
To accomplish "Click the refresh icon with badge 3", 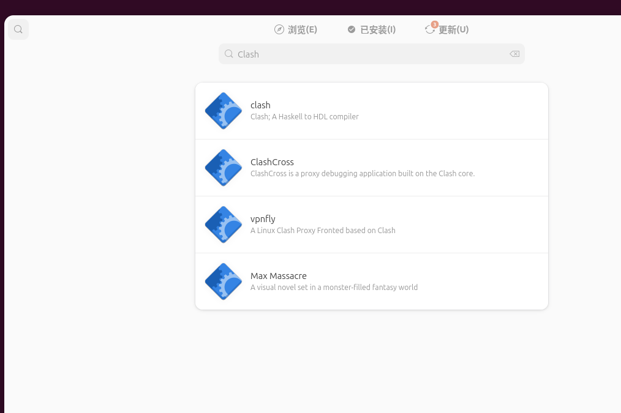I will pos(430,29).
